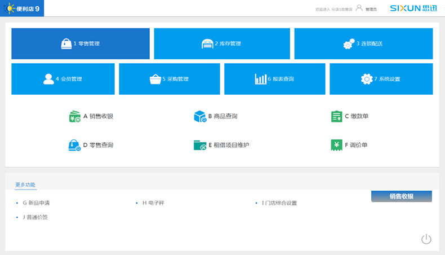Select the 连锁配送 chain delivery tile

pyautogui.click(x=363, y=43)
